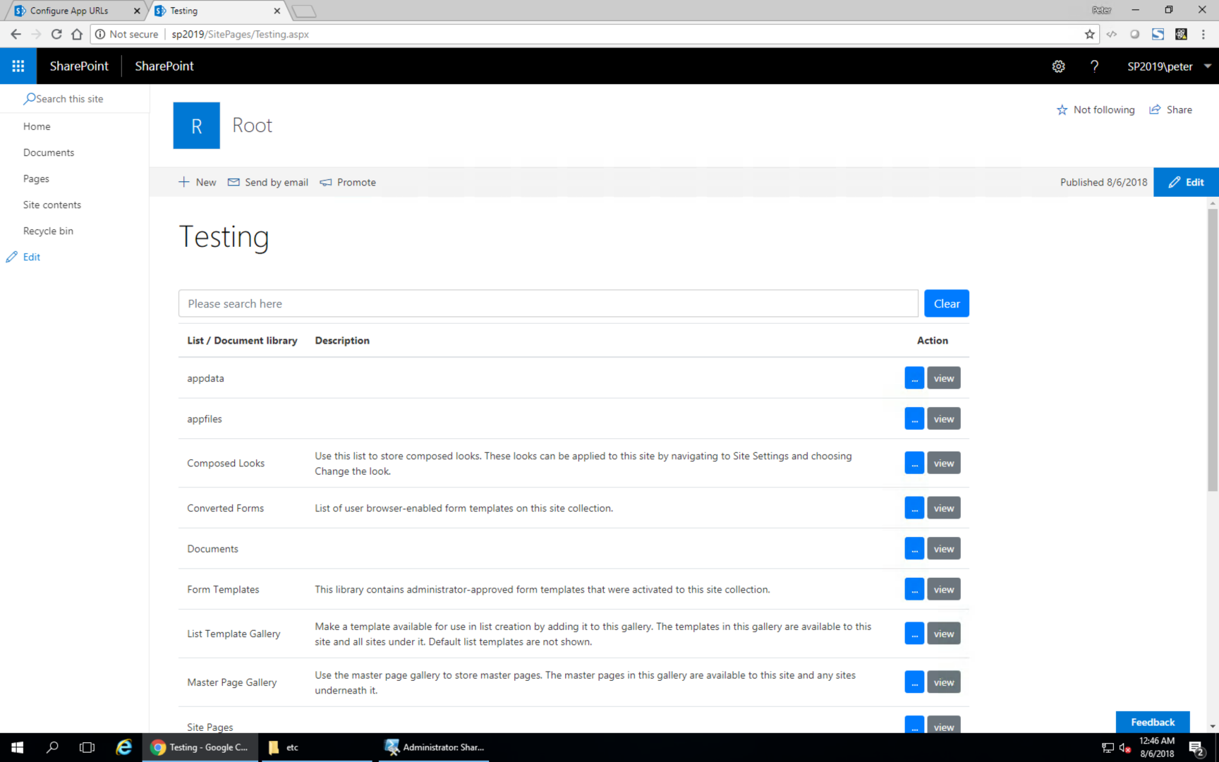Open Chrome's customize and control menu
Image resolution: width=1219 pixels, height=762 pixels.
point(1203,34)
